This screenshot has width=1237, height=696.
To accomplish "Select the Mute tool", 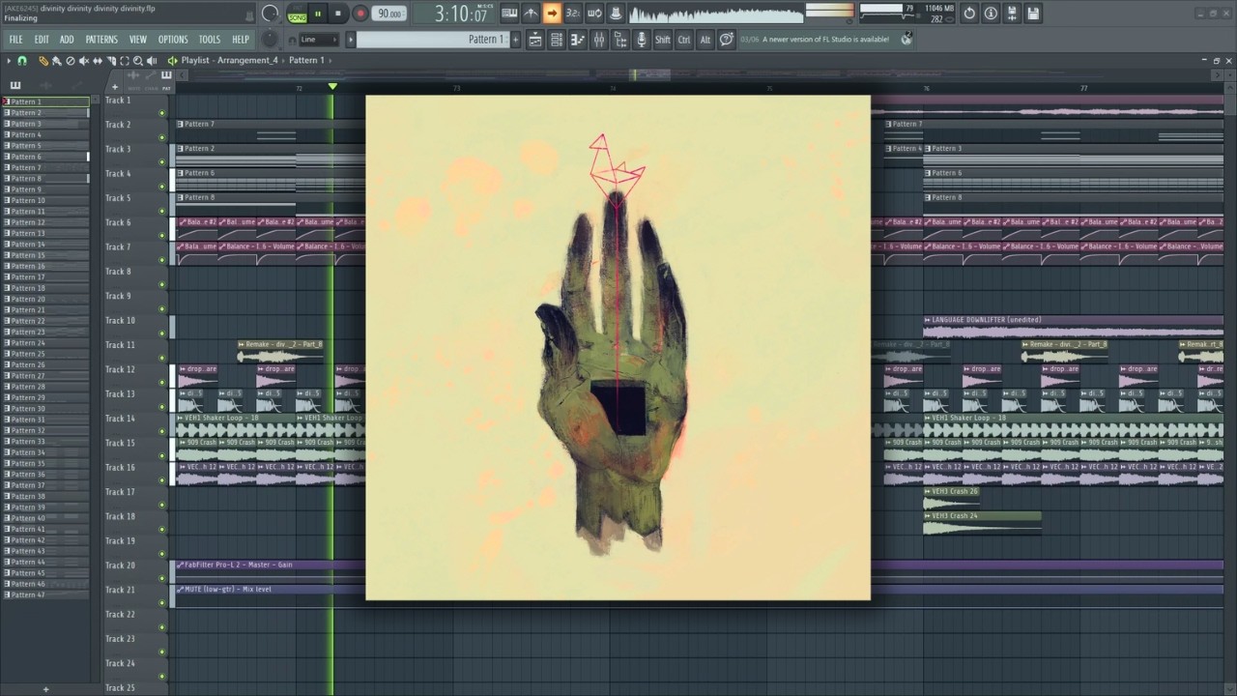I will tap(84, 61).
